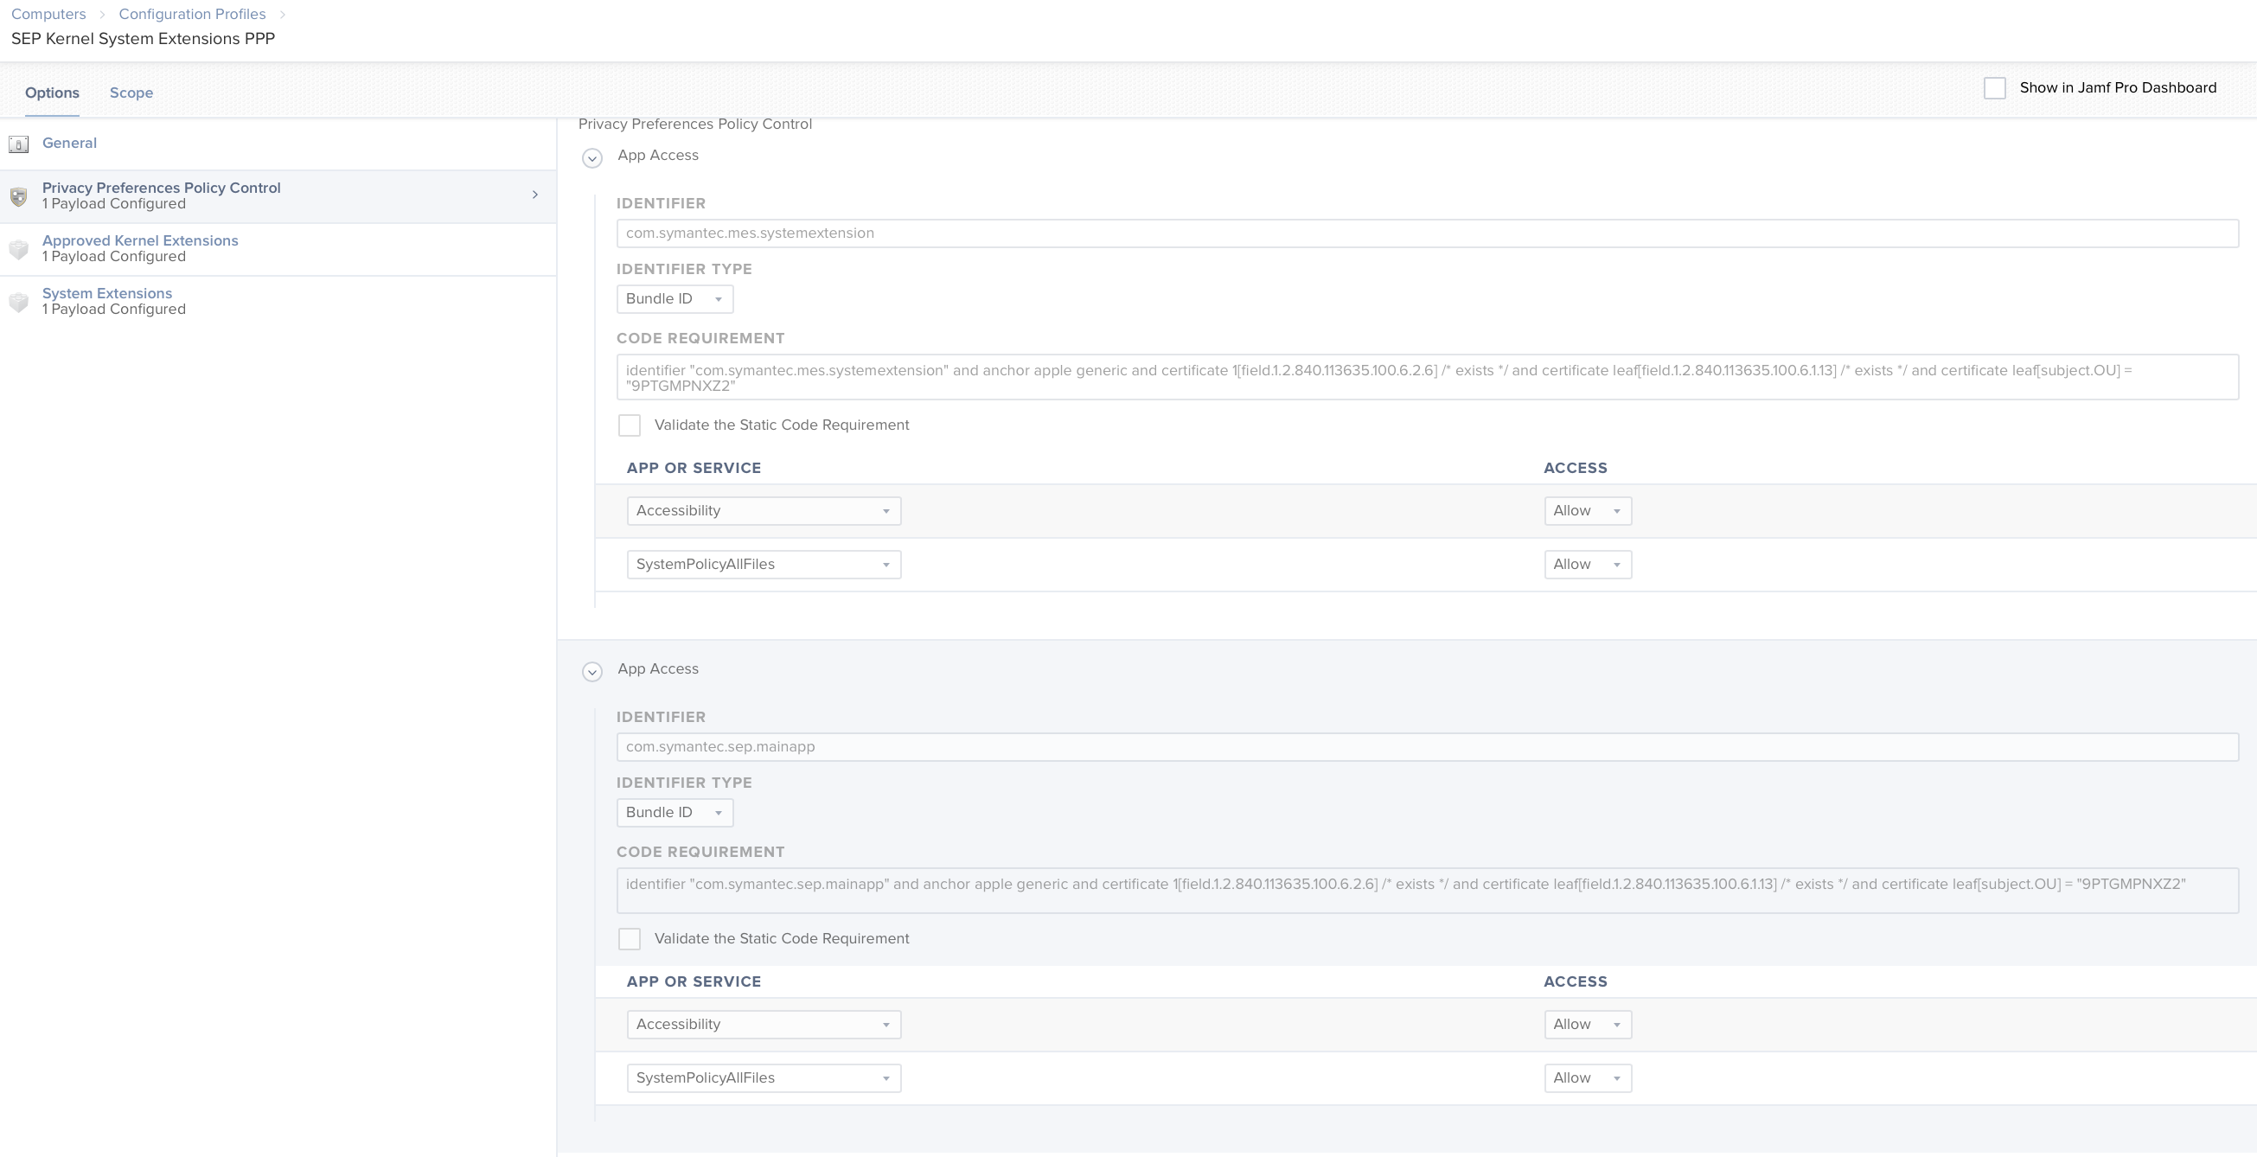Click the chevron arrow on Privacy Preferences row
2257x1157 pixels.
click(534, 195)
